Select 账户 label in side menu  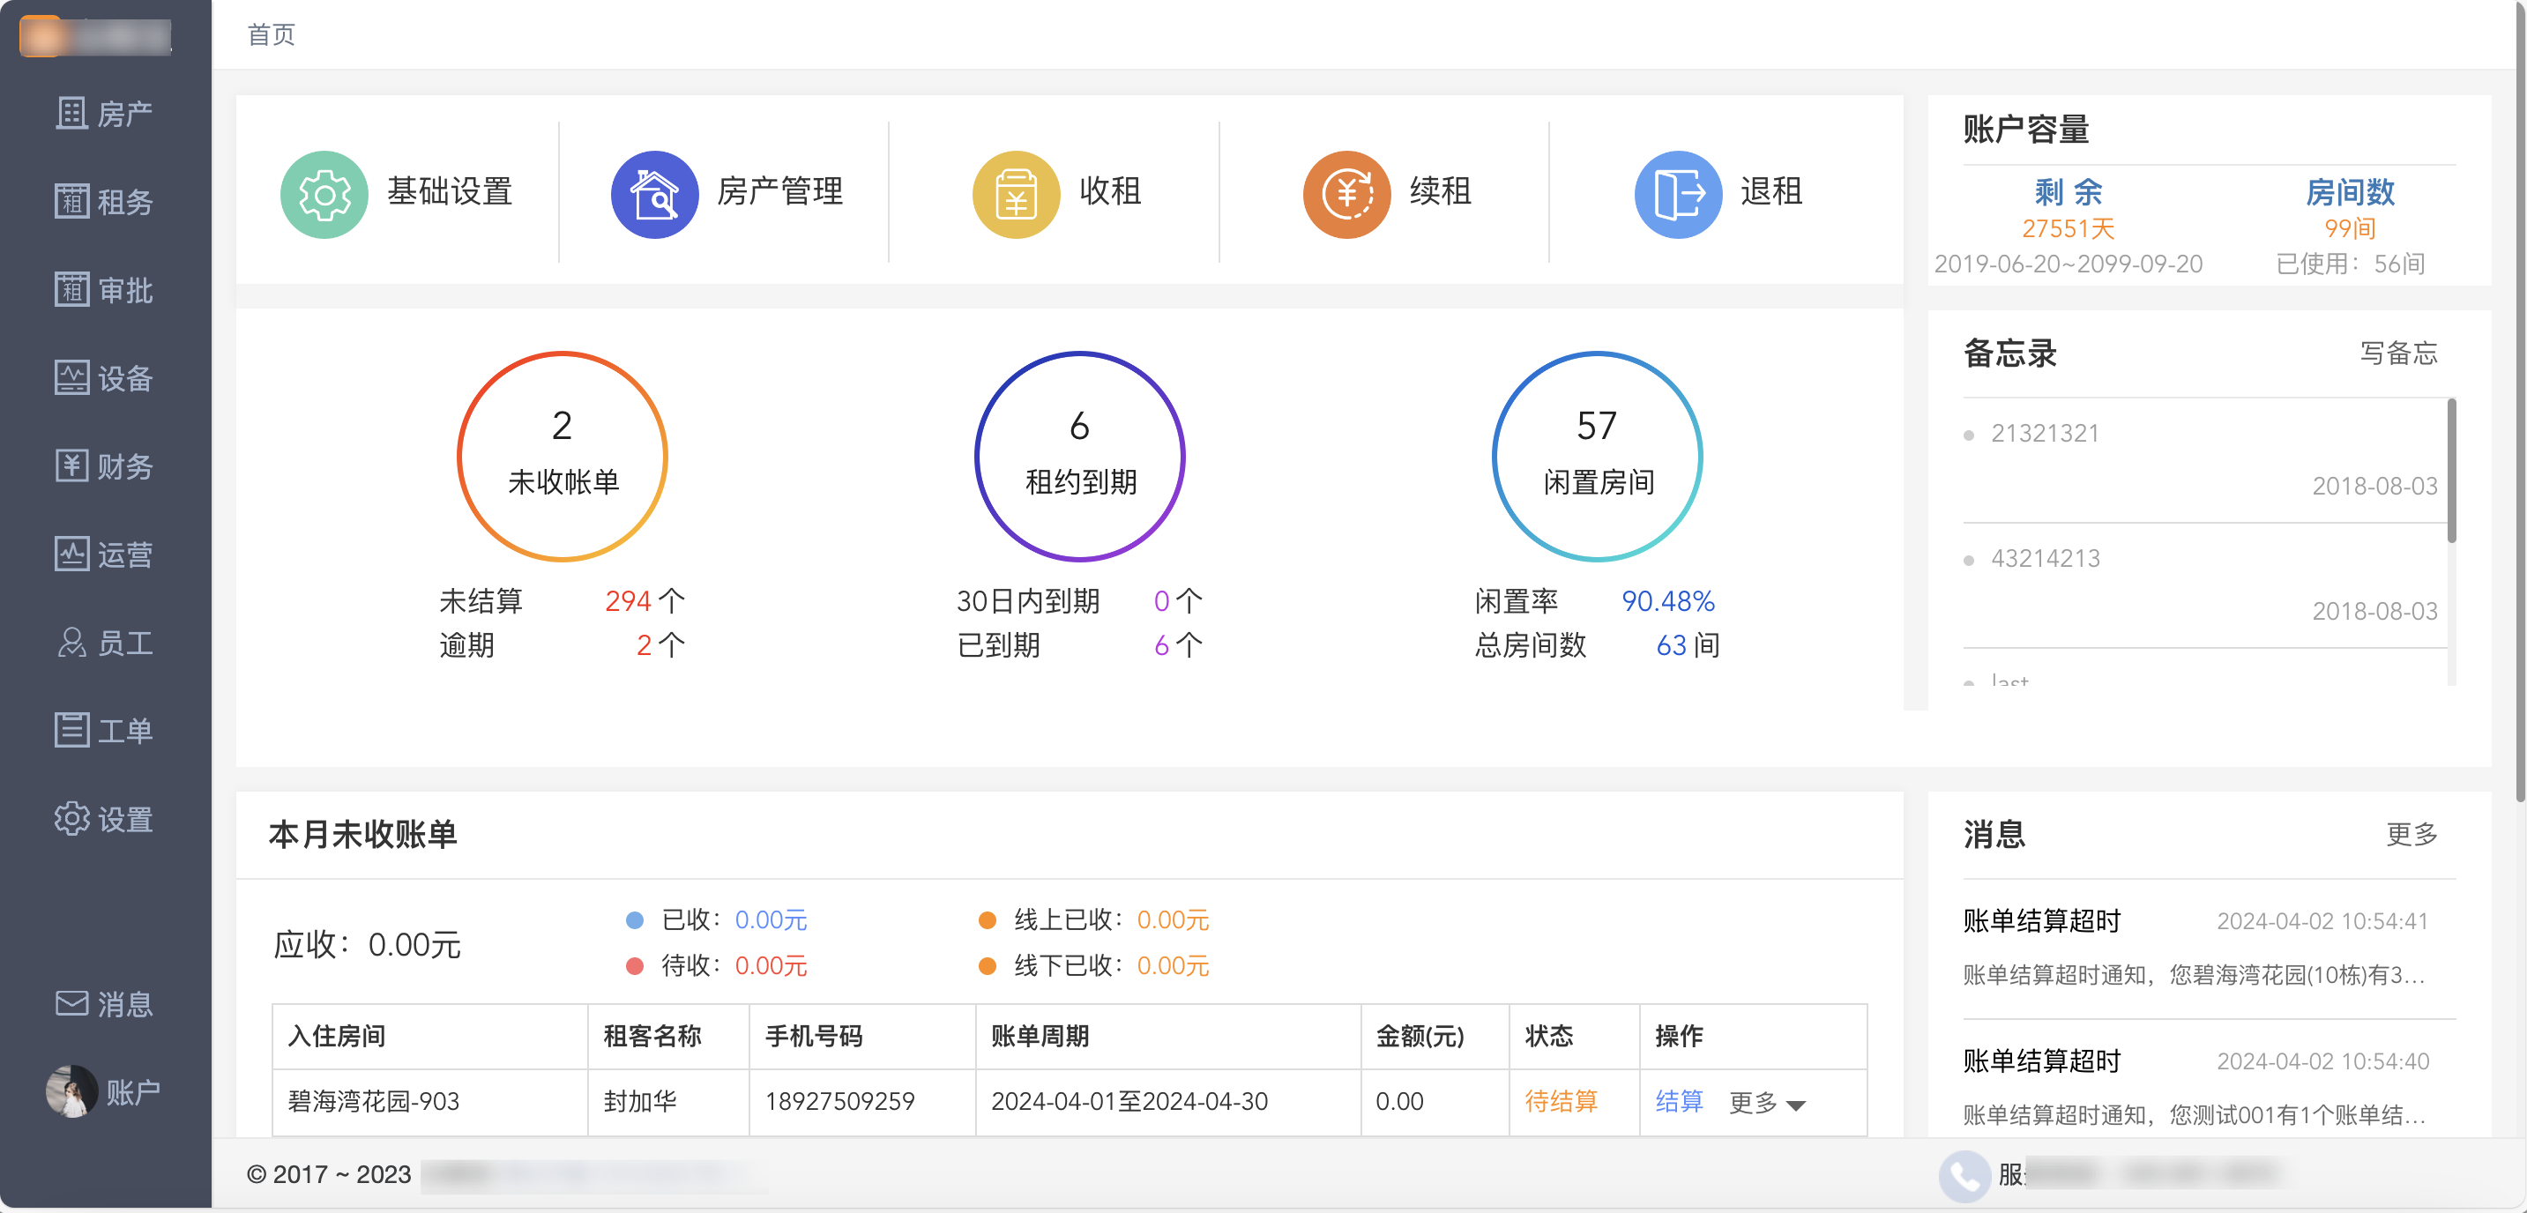point(133,1092)
